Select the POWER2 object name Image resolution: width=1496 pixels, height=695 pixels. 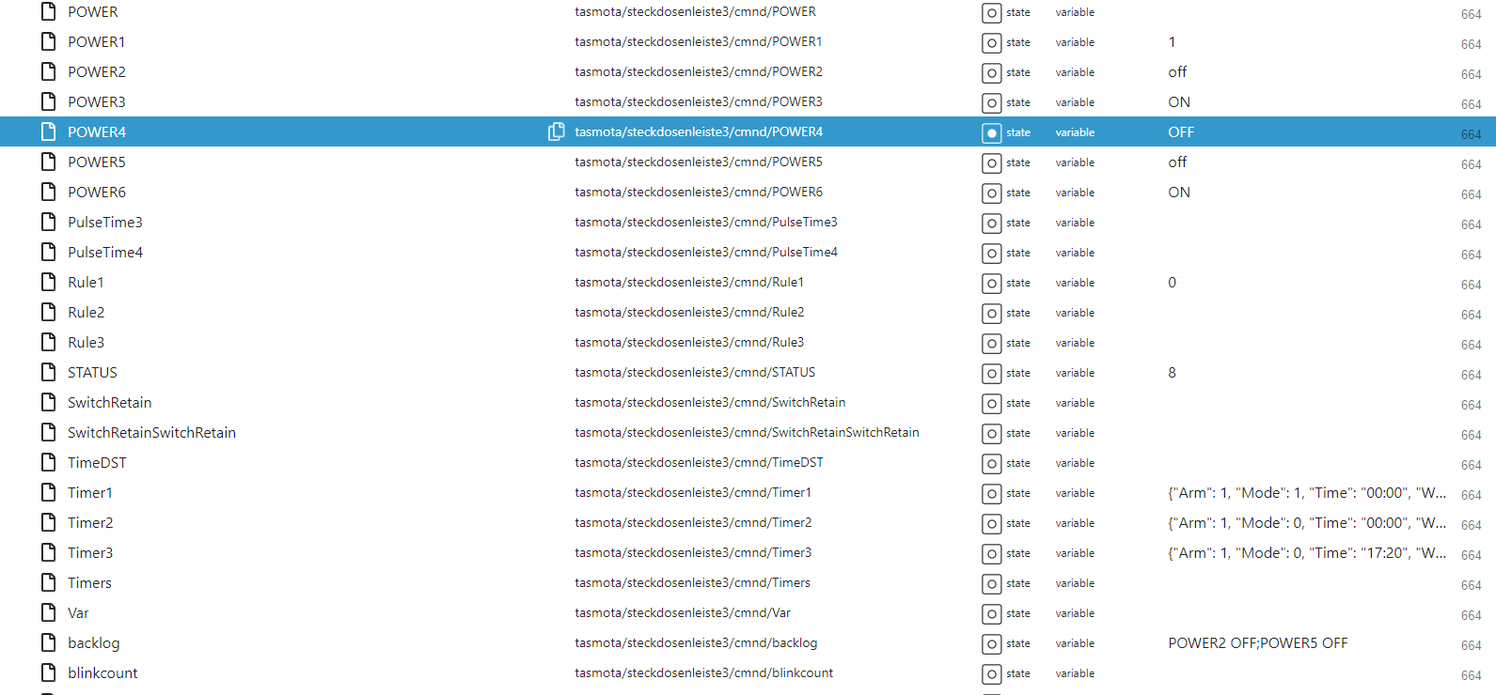click(97, 71)
